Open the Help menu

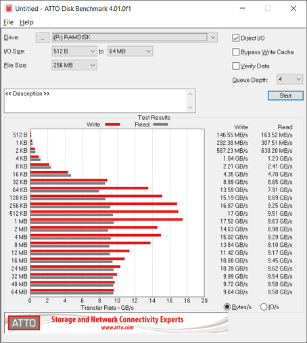(x=26, y=22)
